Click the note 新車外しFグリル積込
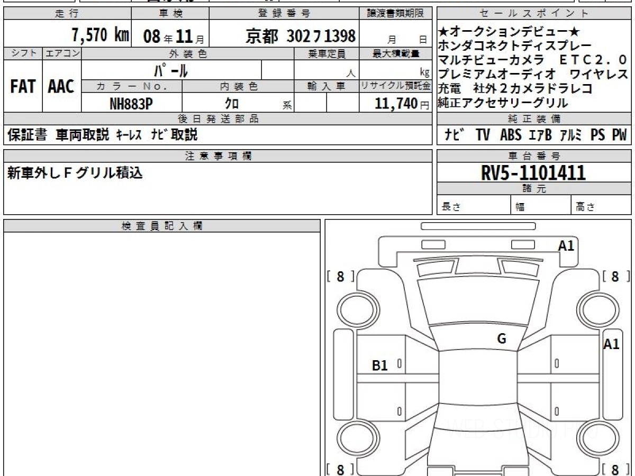Viewport: 635px width, 476px height. (x=75, y=173)
